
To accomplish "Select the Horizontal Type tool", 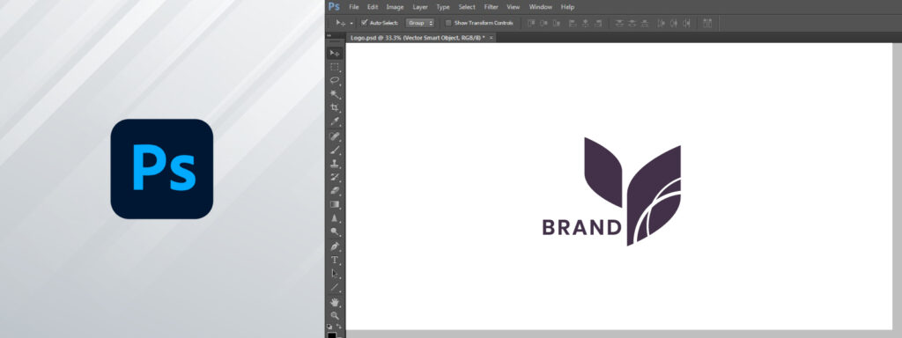I will (x=335, y=260).
